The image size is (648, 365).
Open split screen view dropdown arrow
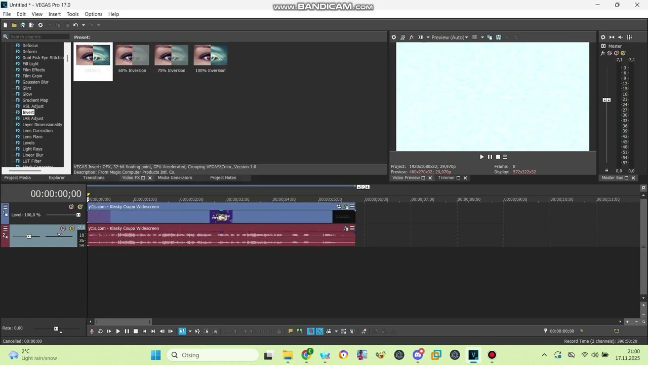click(x=428, y=37)
